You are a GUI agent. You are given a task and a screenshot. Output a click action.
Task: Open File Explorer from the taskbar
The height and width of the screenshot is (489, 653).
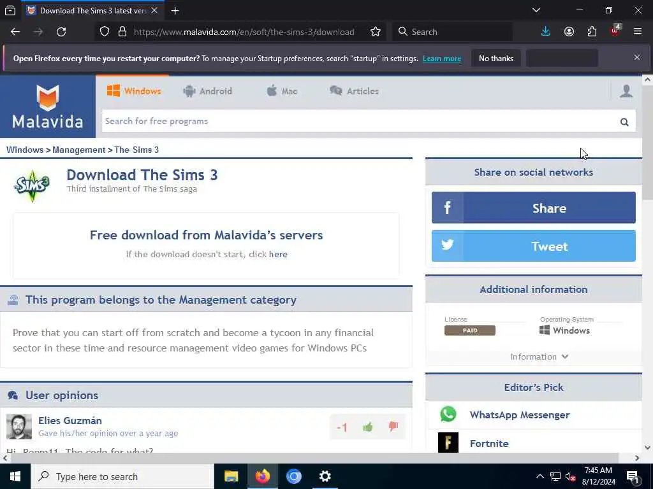pos(231,476)
